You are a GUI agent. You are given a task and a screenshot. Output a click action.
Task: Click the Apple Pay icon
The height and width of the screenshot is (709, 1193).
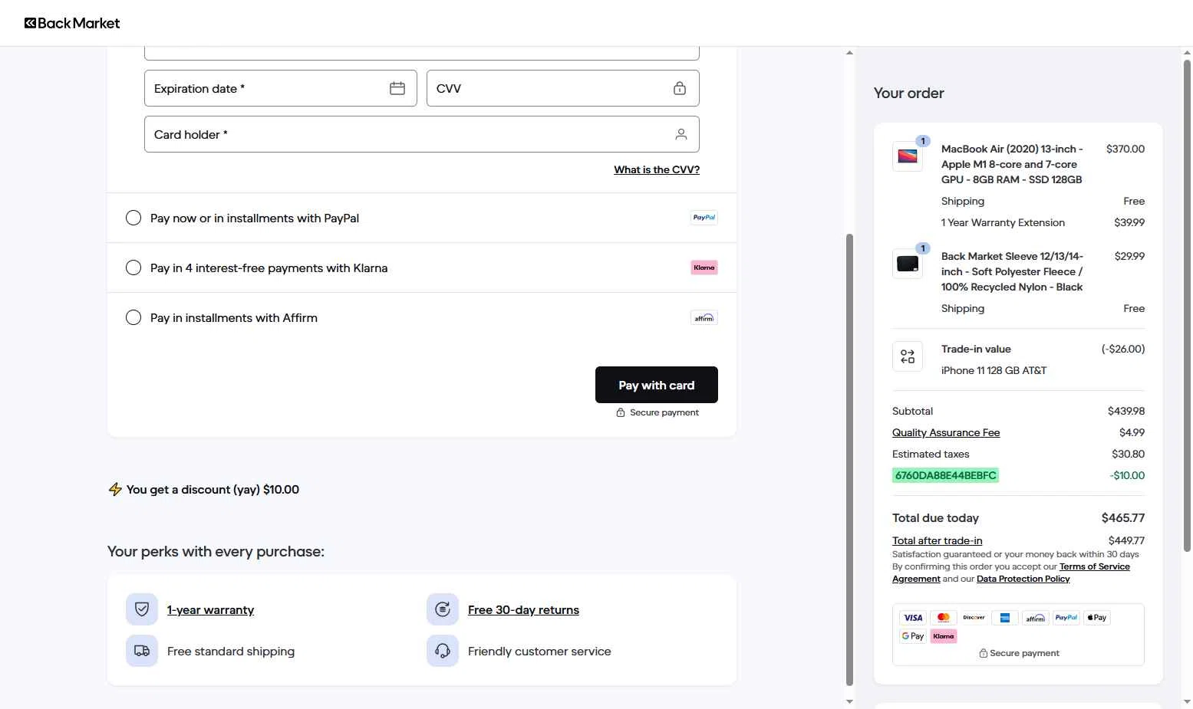tap(1097, 618)
